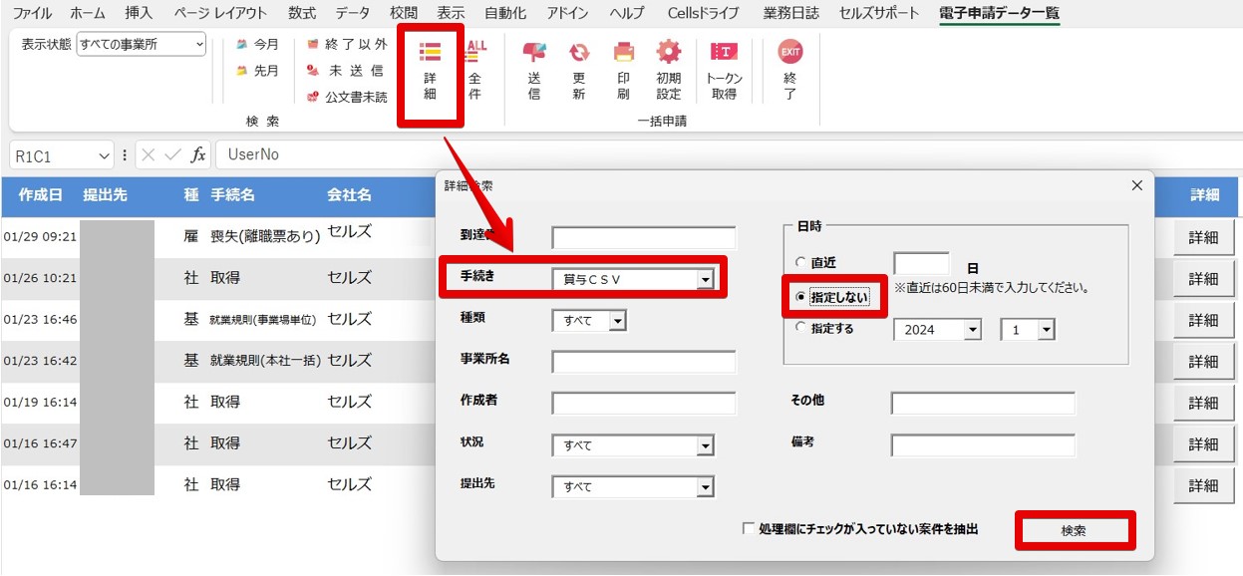This screenshot has width=1243, height=576.
Task: Click 詳細 button for 01/26 10:21 row
Action: pos(1204,279)
